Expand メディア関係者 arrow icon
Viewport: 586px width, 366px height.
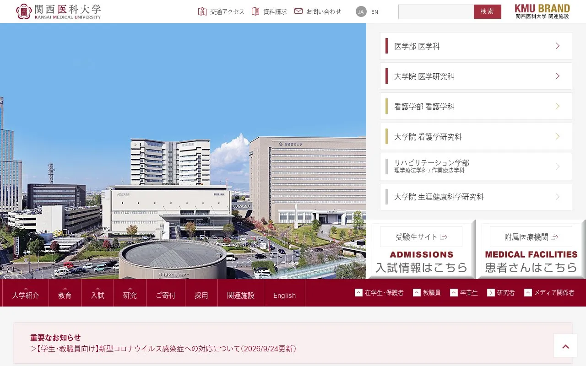click(x=528, y=292)
